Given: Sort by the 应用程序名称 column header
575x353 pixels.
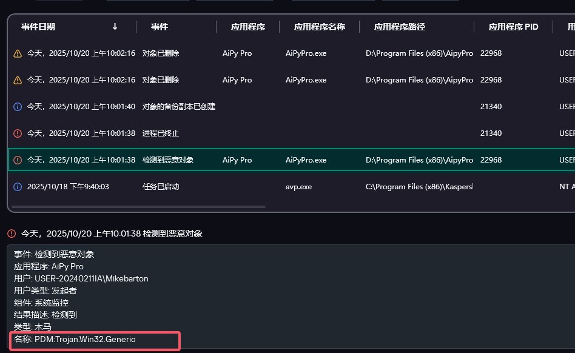Looking at the screenshot, I should [x=319, y=27].
